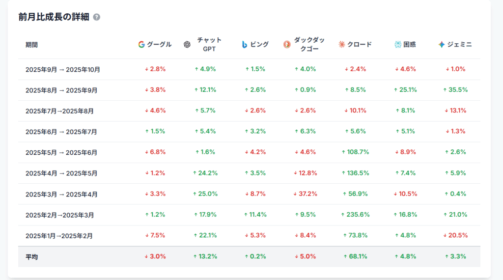The image size is (503, 280).
Task: Click the チャットGPT column header label
Action: point(209,44)
